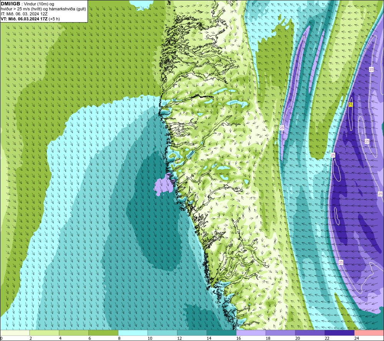
Task: Click the scale value "4"
Action: point(60,338)
